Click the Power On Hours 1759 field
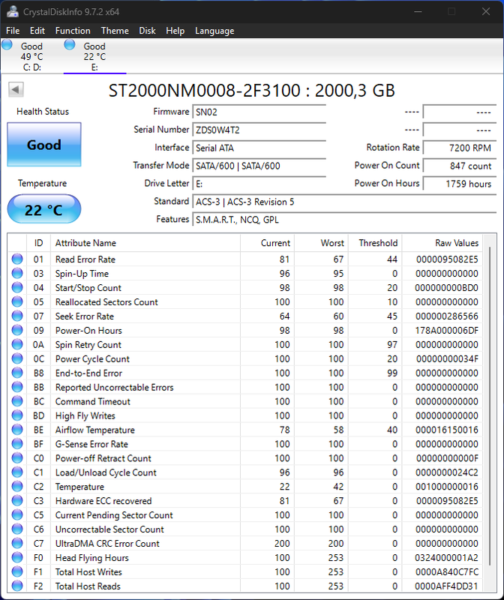 pyautogui.click(x=460, y=184)
